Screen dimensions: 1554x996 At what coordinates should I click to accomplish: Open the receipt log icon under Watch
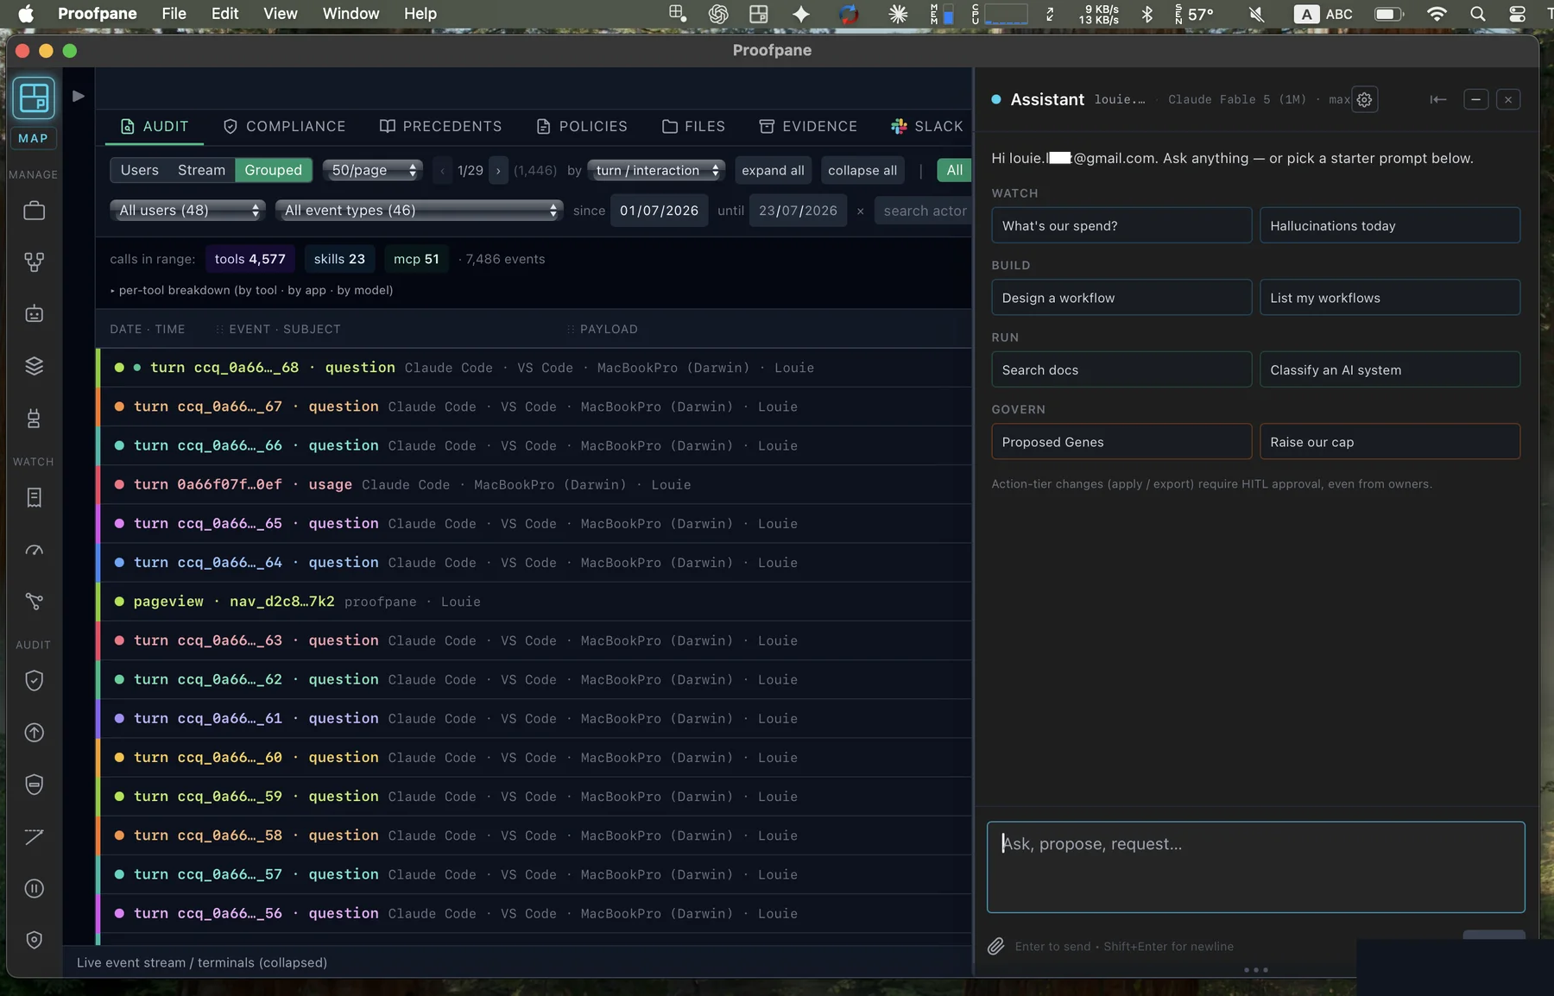34,498
